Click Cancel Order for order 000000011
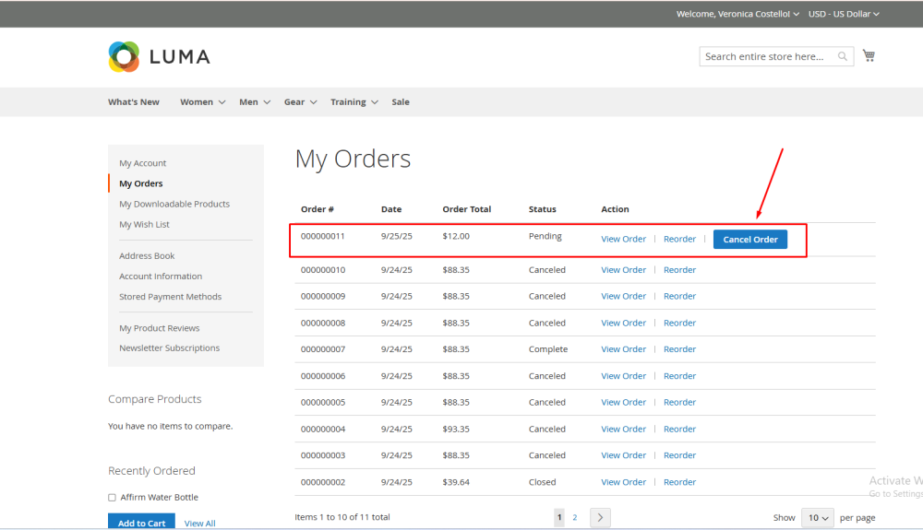This screenshot has height=530, width=923. point(749,239)
